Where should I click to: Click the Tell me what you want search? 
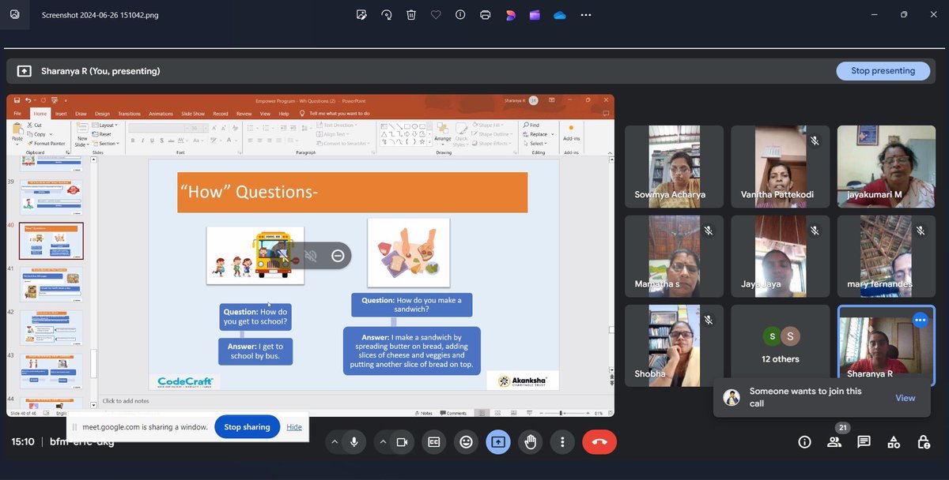click(335, 114)
